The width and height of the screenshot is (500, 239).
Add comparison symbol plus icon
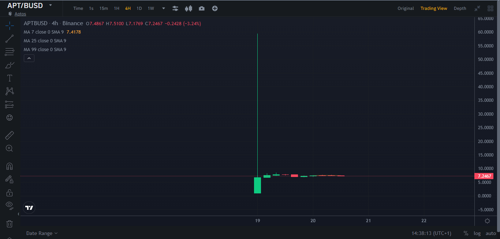215,8
